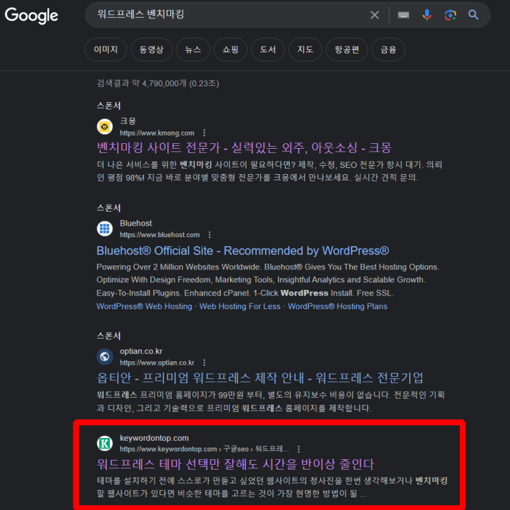The width and height of the screenshot is (510, 510).
Task: Open the on-screen keyboard input tool
Action: point(403,15)
